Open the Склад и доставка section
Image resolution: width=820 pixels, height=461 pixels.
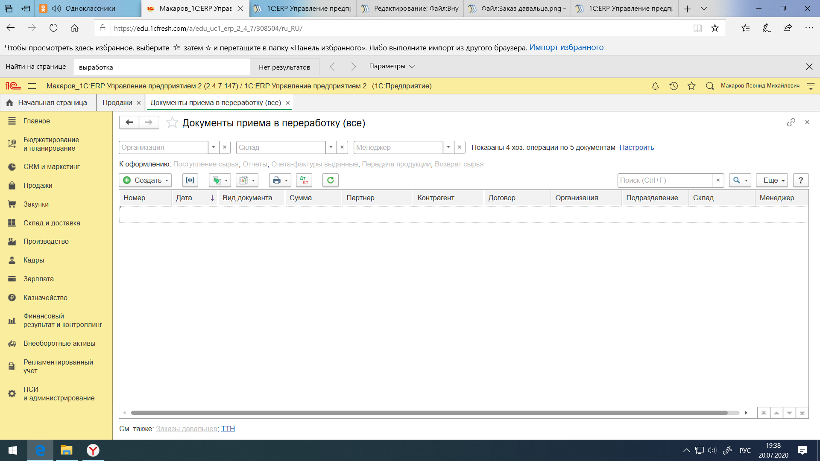point(52,223)
